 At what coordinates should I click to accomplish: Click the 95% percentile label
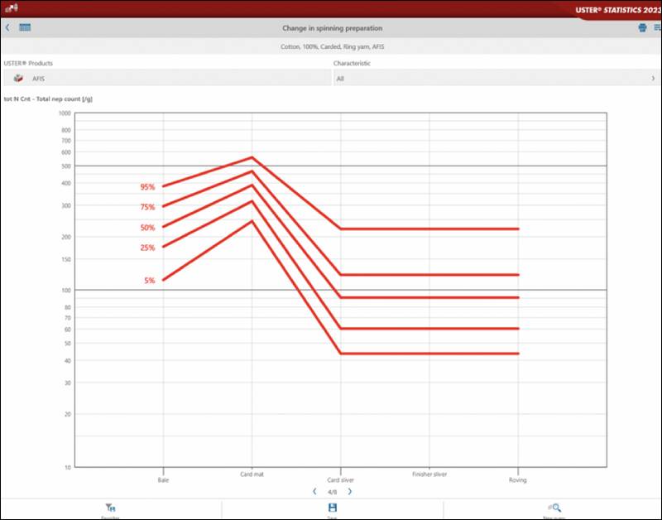click(x=147, y=187)
